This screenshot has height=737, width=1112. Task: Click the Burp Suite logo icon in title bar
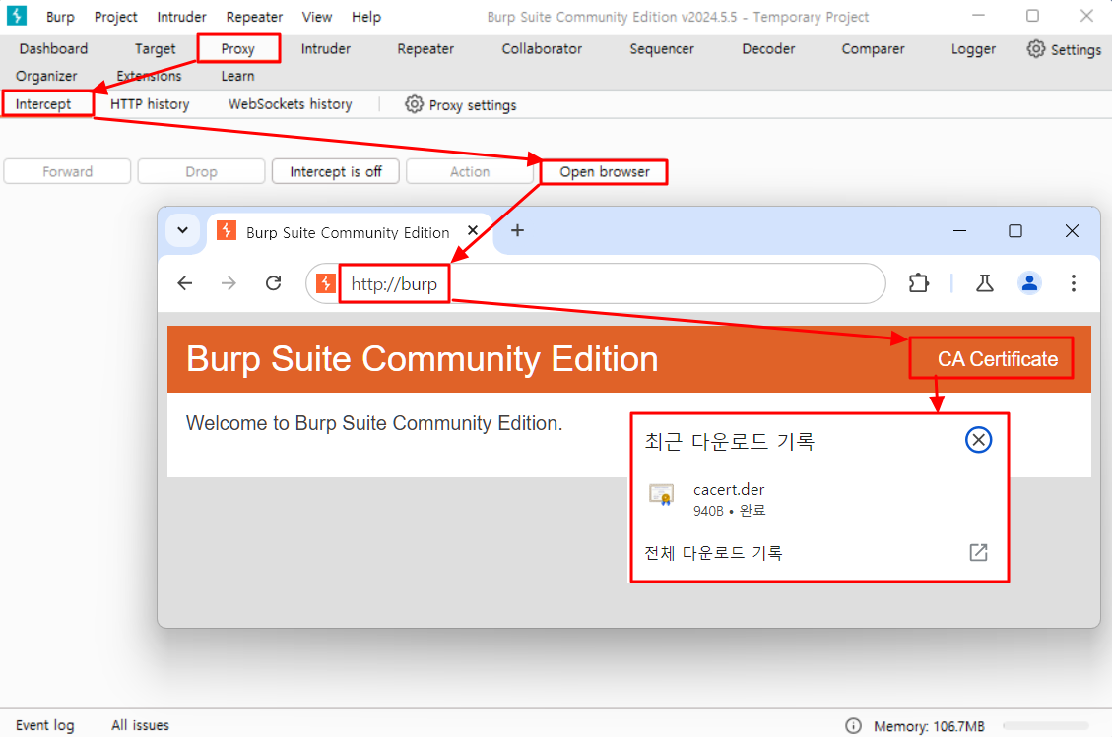pos(17,16)
